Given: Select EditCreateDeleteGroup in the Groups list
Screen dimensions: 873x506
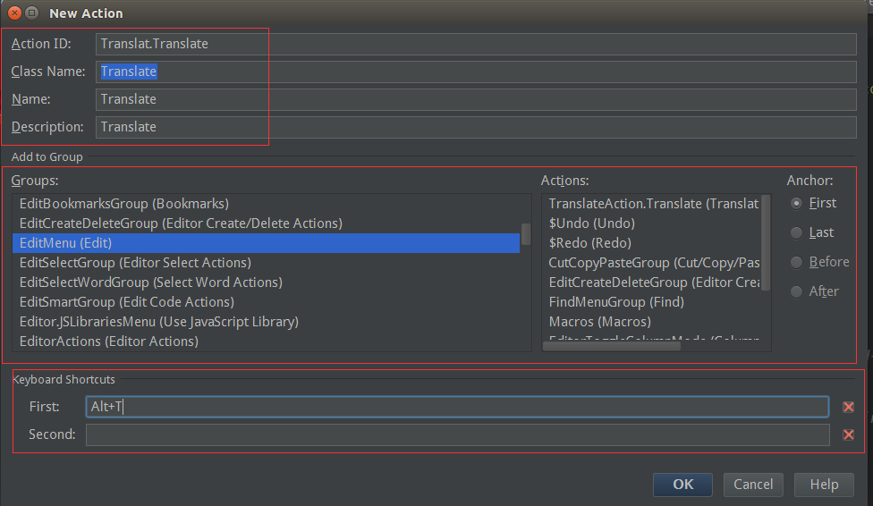Looking at the screenshot, I should tap(267, 223).
